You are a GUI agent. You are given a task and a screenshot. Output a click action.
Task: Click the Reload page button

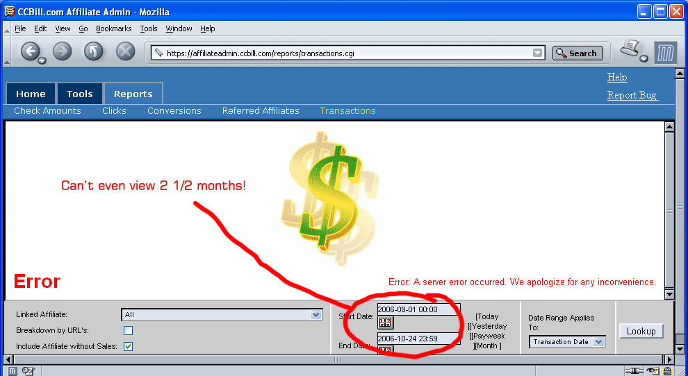tap(93, 52)
